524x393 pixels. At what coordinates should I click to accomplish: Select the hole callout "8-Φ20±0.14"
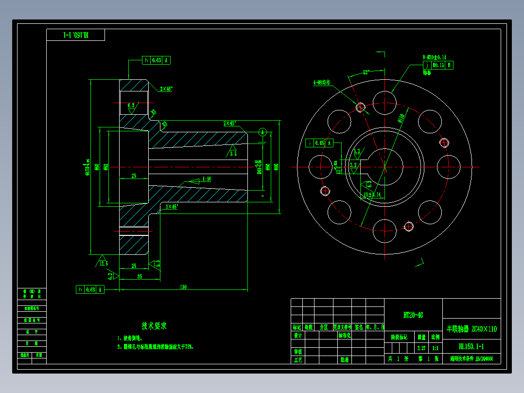pyautogui.click(x=435, y=57)
